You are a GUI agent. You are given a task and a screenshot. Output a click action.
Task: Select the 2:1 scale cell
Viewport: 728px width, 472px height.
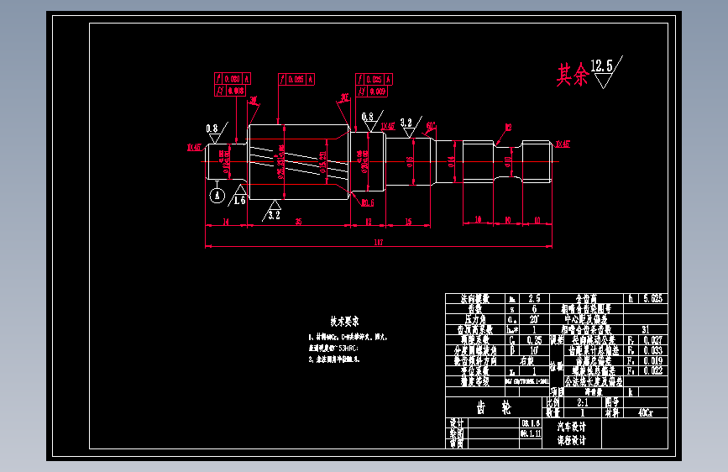point(582,402)
